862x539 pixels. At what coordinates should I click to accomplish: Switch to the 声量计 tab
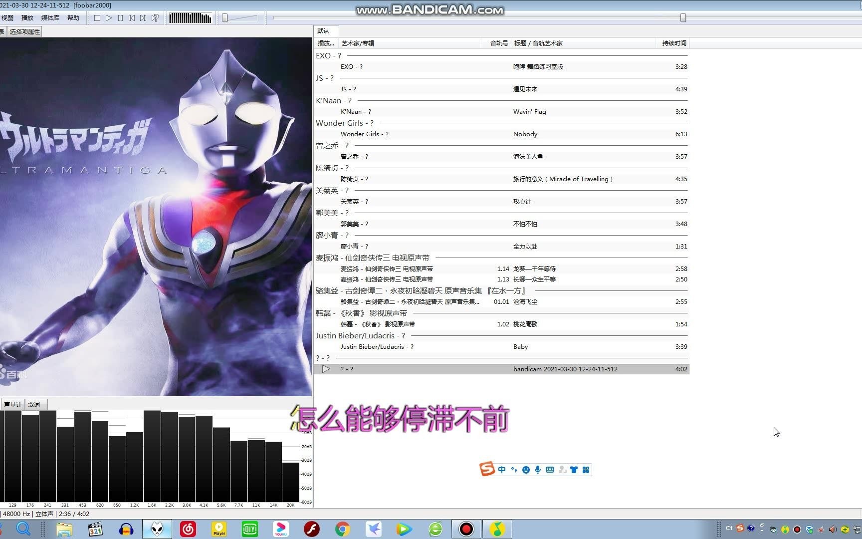(x=12, y=404)
